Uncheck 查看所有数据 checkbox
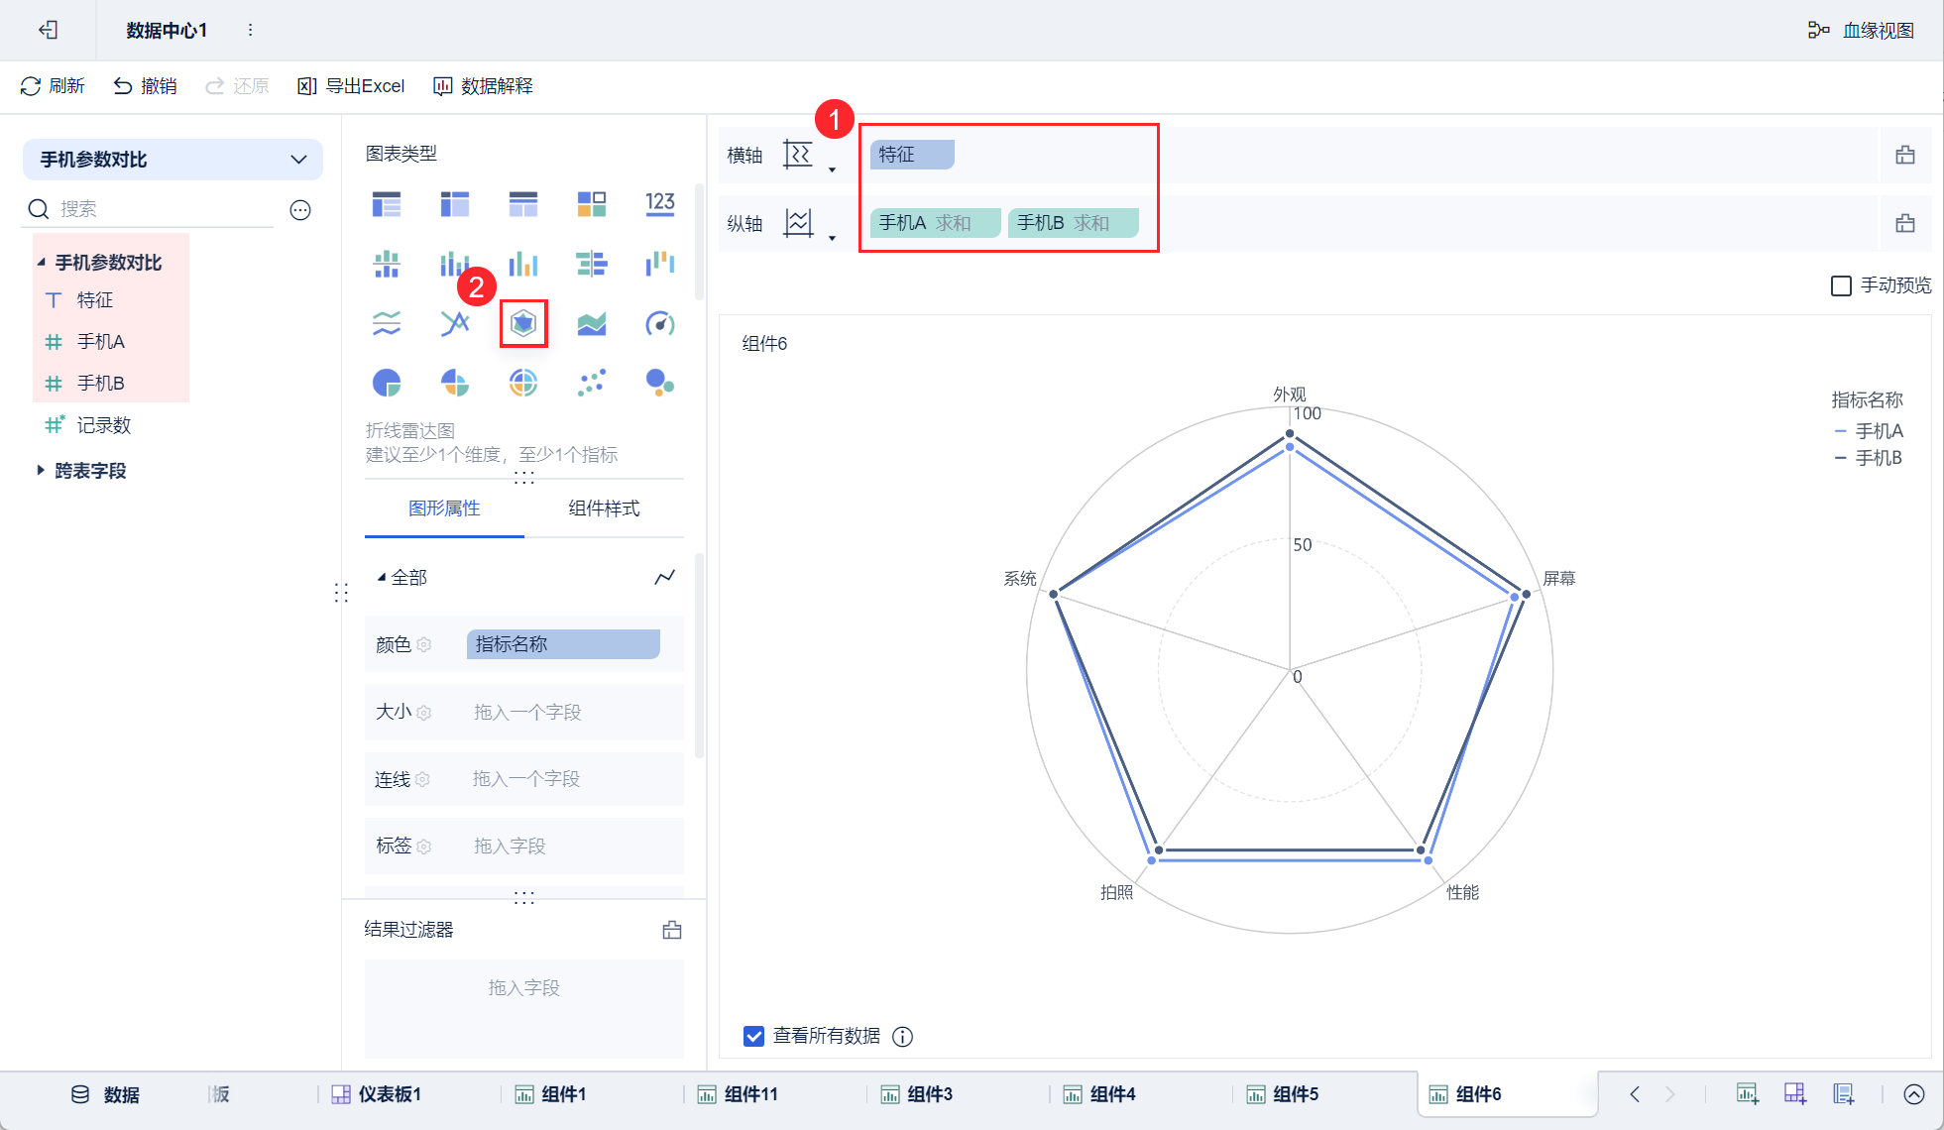Viewport: 1944px width, 1130px height. click(x=753, y=1036)
